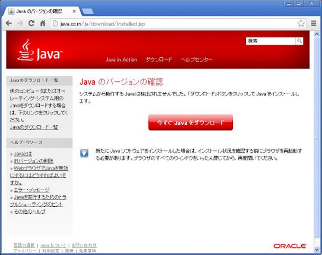322x255 pixels.
Task: Open the Java in Action menu
Action: (121, 60)
